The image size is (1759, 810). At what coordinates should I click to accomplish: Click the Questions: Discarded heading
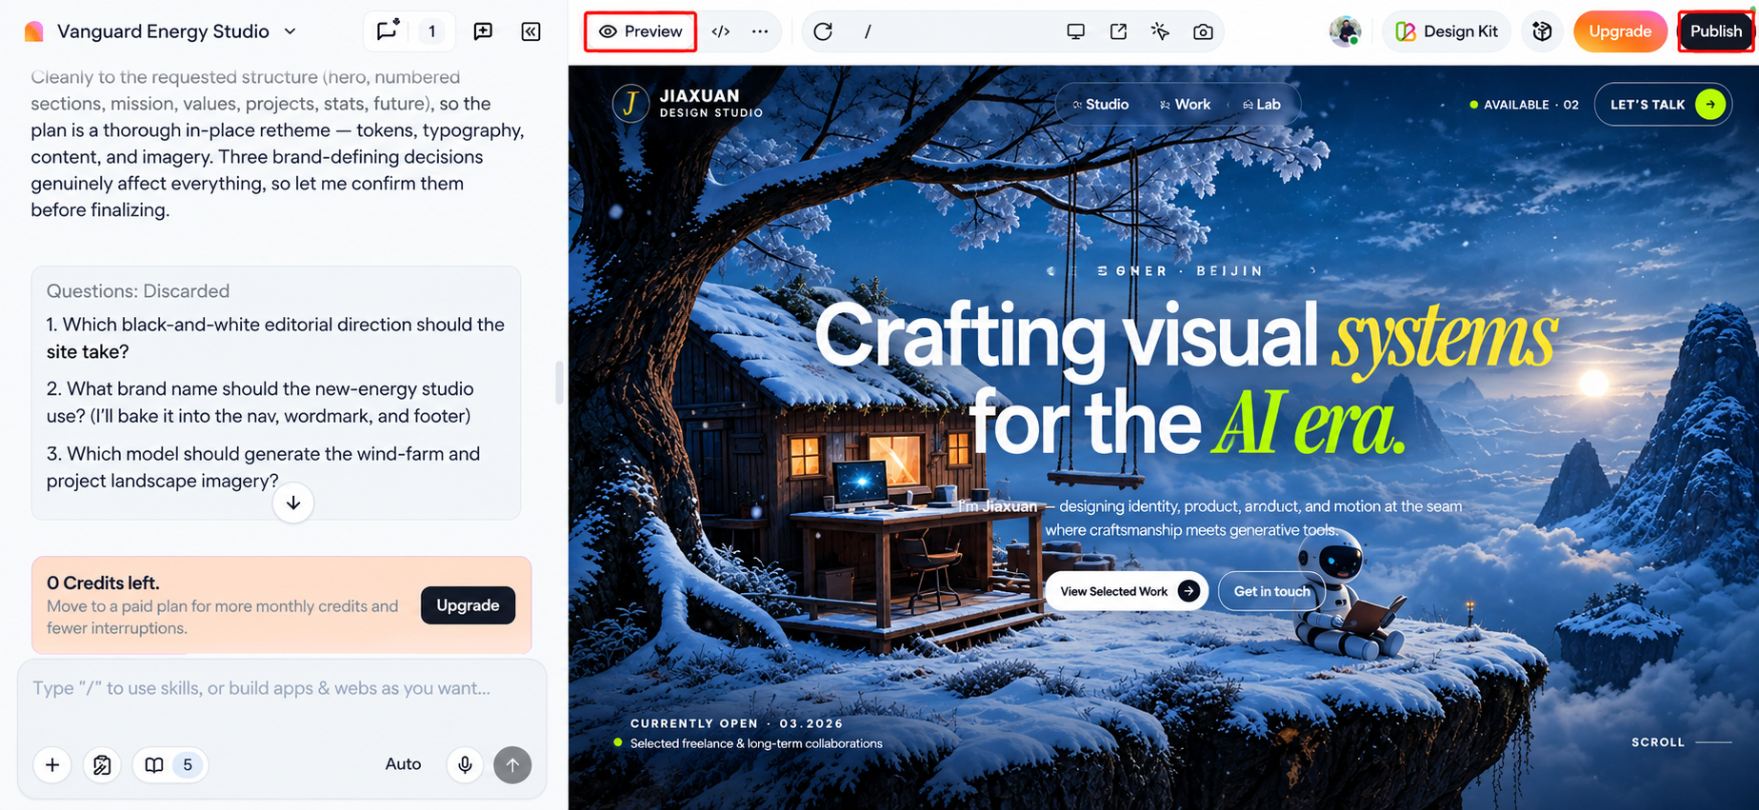(138, 291)
